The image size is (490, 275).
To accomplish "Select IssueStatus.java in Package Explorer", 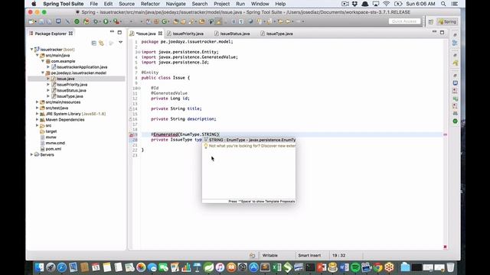I will pyautogui.click(x=71, y=90).
